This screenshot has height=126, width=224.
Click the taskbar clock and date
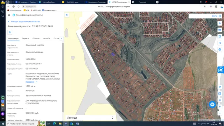(x=214, y=124)
